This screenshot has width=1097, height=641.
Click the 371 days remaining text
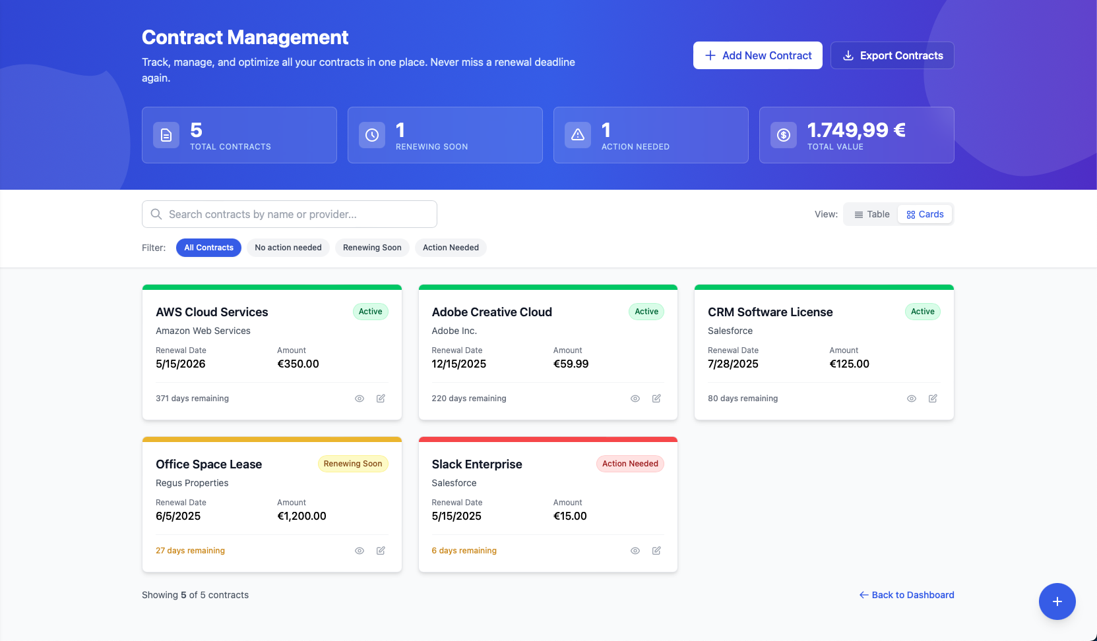tap(192, 399)
